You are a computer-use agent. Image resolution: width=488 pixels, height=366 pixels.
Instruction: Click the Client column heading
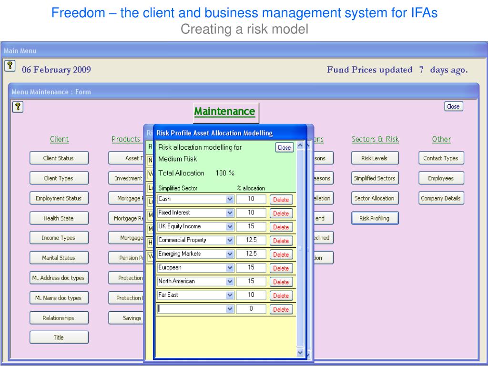pos(59,139)
